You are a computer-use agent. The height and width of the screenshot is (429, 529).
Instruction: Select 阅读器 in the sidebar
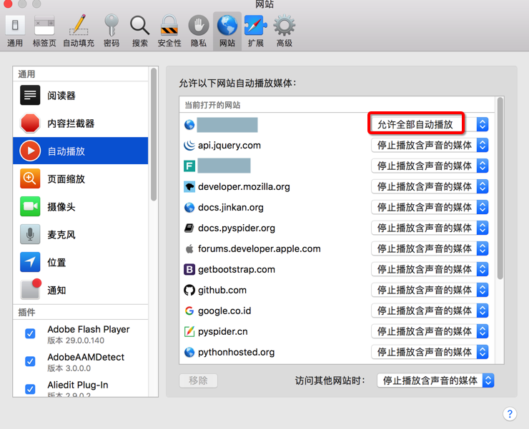(x=81, y=96)
